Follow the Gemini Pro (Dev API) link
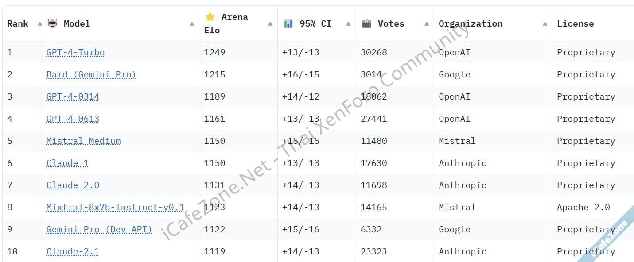This screenshot has height=262, width=634. click(x=99, y=229)
